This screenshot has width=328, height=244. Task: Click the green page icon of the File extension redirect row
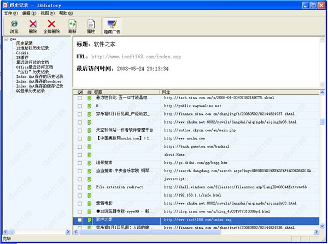click(x=89, y=187)
